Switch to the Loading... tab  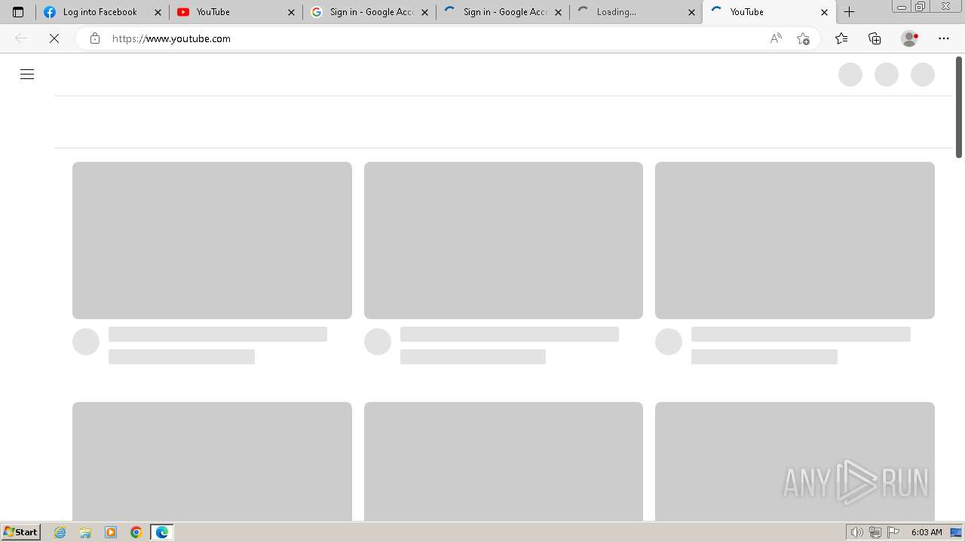click(636, 12)
